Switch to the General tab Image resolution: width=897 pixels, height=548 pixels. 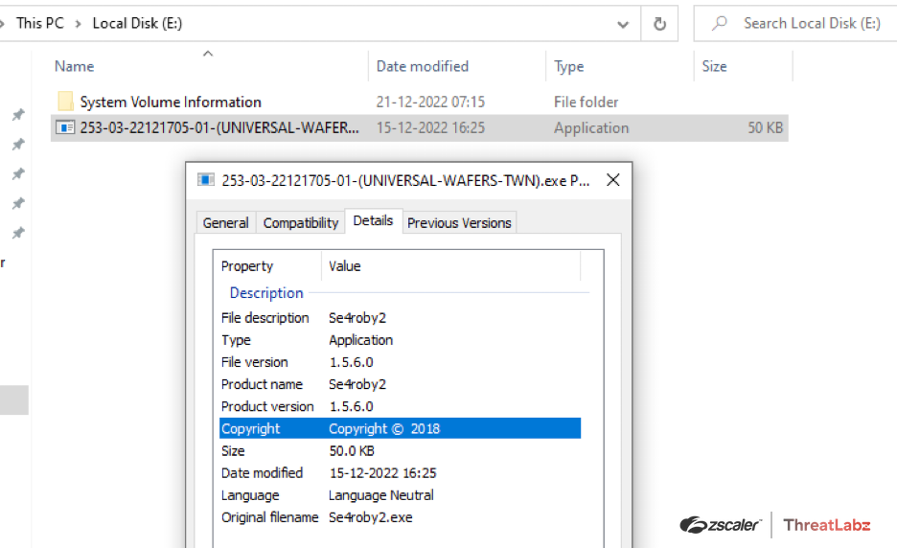[x=226, y=222]
